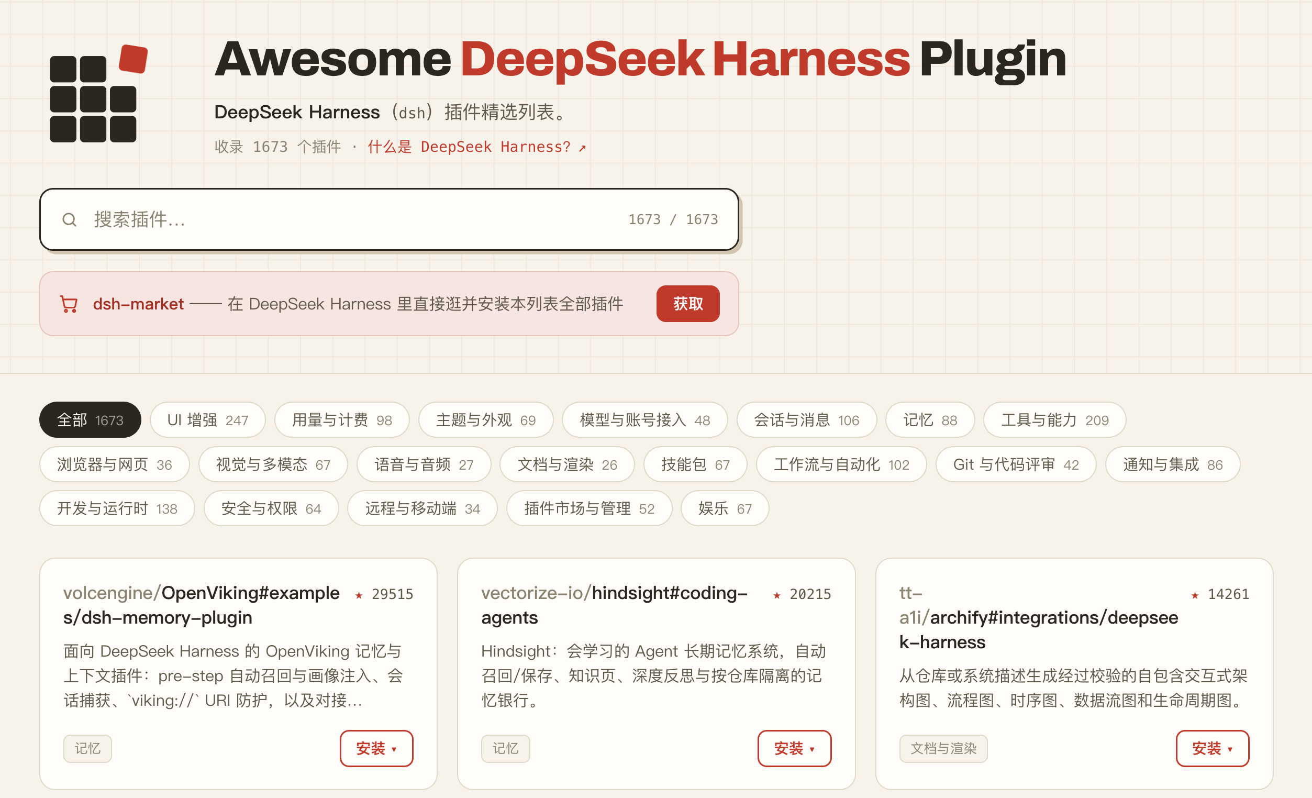Expand 安装 dropdown on archify card
This screenshot has width=1312, height=798.
pos(1213,748)
